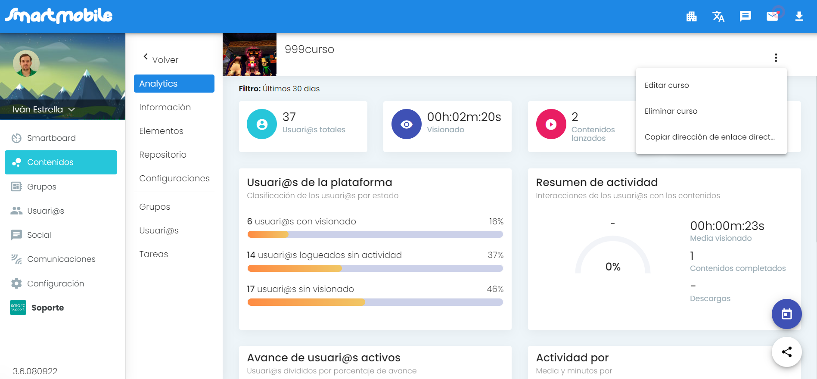817x379 pixels.
Task: Select Editar curso from the menu
Action: [666, 85]
